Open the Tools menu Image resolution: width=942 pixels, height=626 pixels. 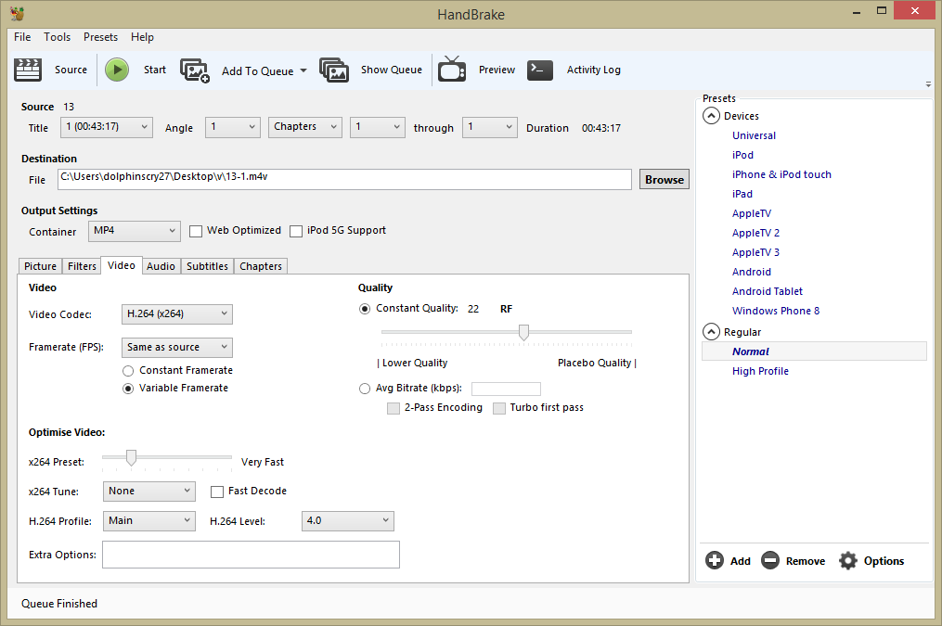[x=57, y=37]
